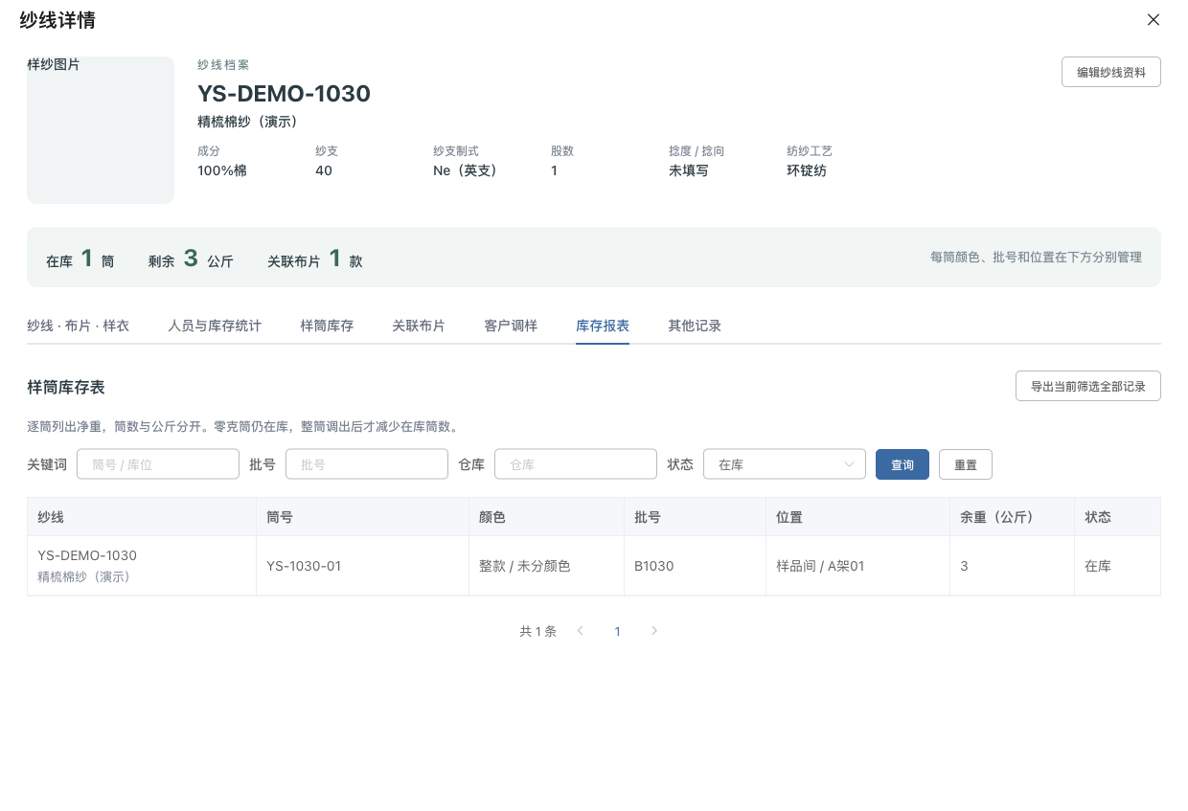Click the 查询 button
Image resolution: width=1188 pixels, height=811 pixels.
tap(902, 464)
